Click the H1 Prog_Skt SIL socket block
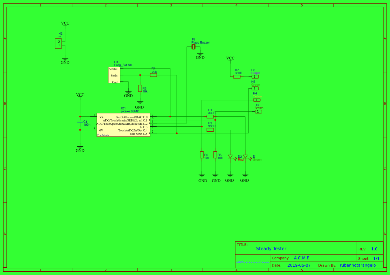The image size is (390, 275). point(114,75)
